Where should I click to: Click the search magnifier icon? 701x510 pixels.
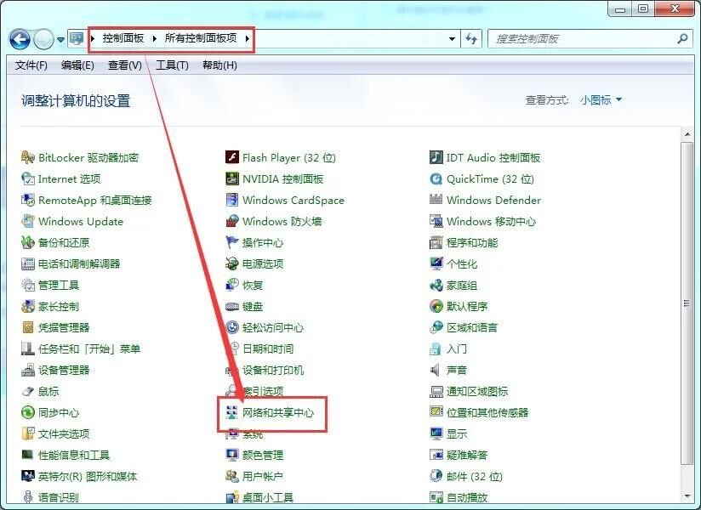(682, 39)
